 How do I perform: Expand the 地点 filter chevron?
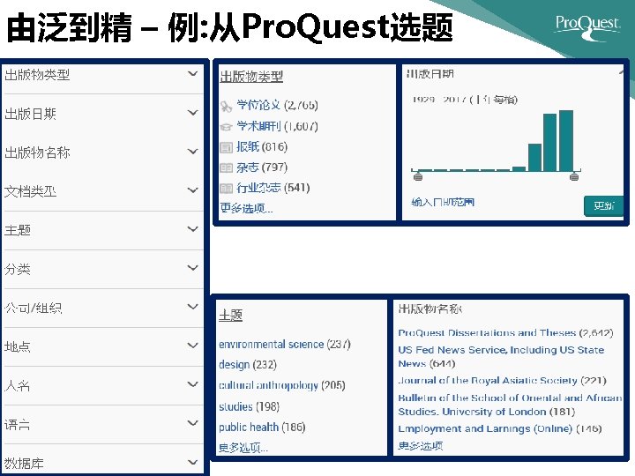pyautogui.click(x=193, y=346)
